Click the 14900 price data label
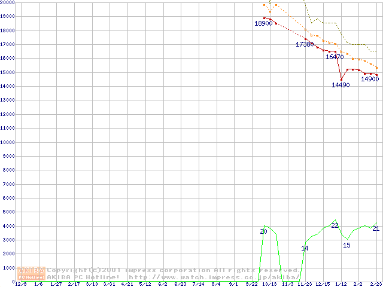This screenshot has height=287, width=383. coord(369,79)
